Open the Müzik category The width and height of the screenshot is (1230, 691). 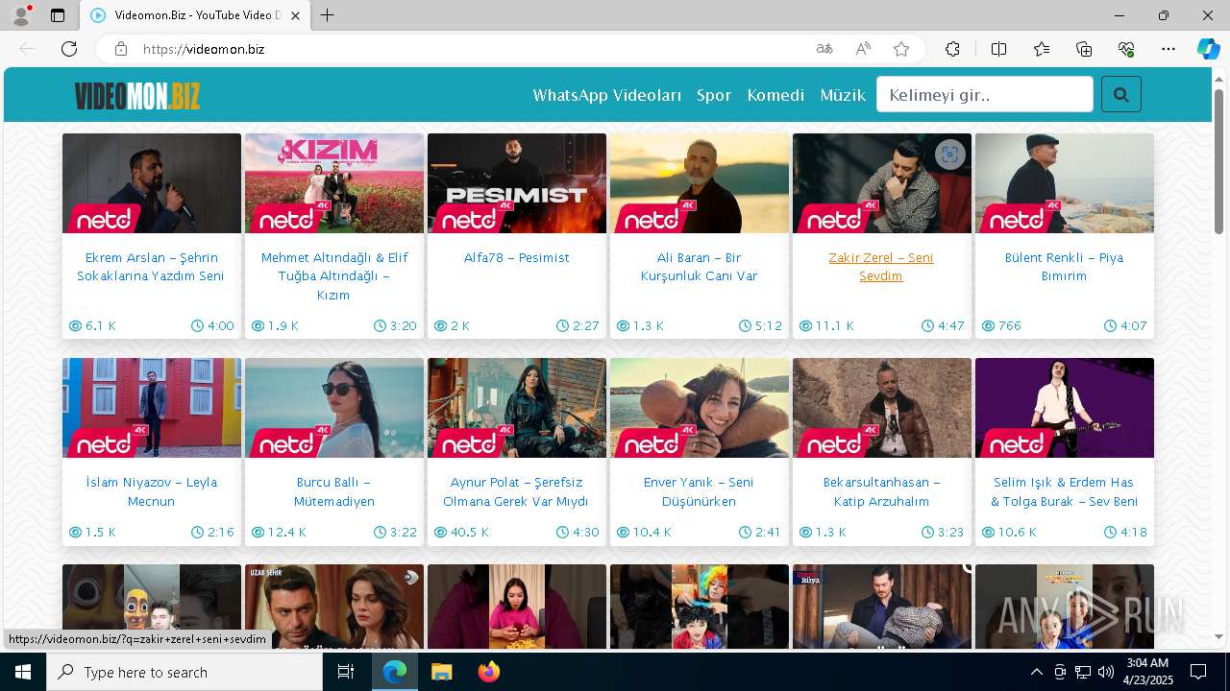click(843, 95)
